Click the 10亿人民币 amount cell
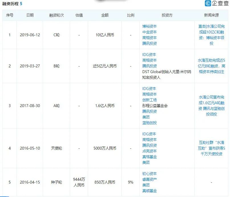The image size is (230, 197). point(105,35)
